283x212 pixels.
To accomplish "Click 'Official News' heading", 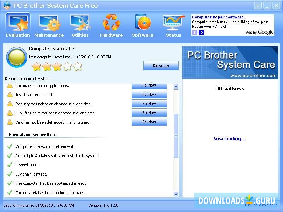I will click(230, 89).
